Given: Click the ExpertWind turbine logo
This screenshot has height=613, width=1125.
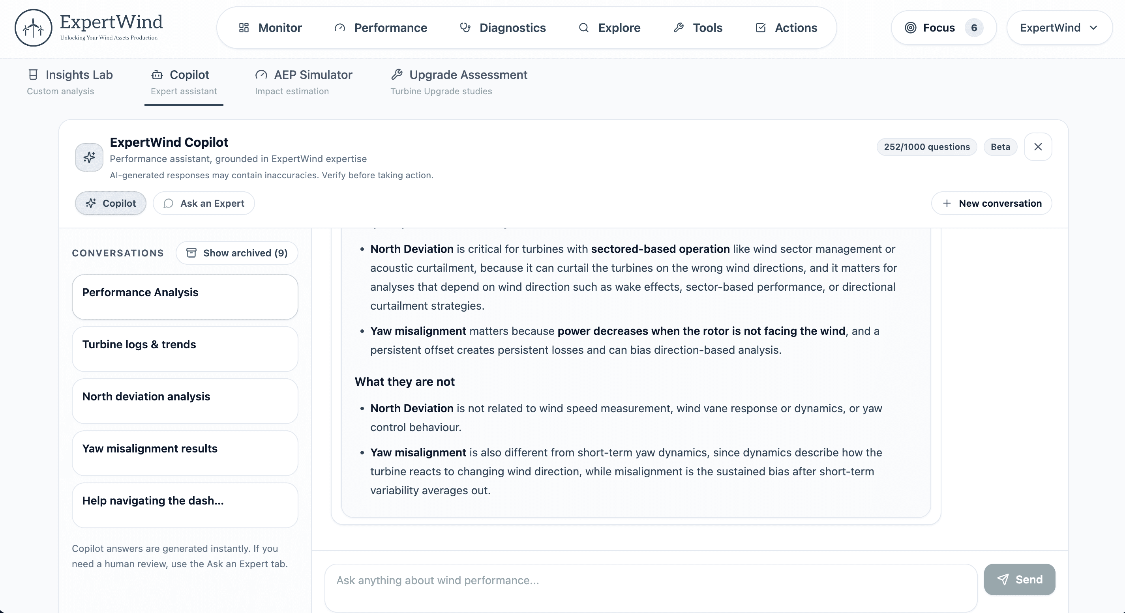Looking at the screenshot, I should (33, 28).
